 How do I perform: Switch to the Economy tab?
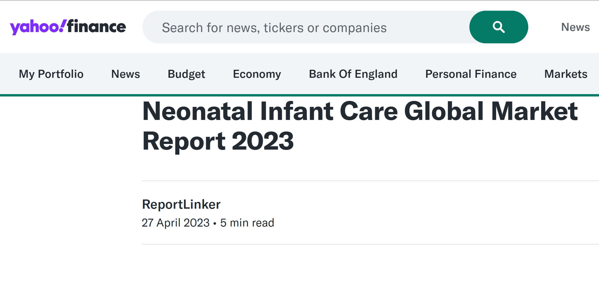257,74
